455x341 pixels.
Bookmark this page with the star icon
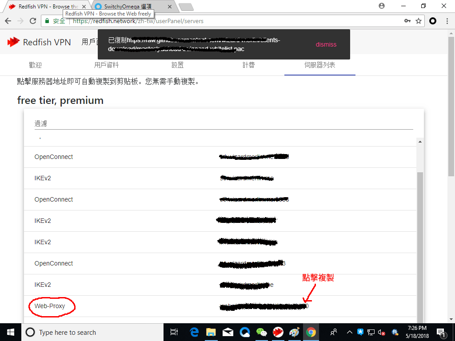pos(419,21)
